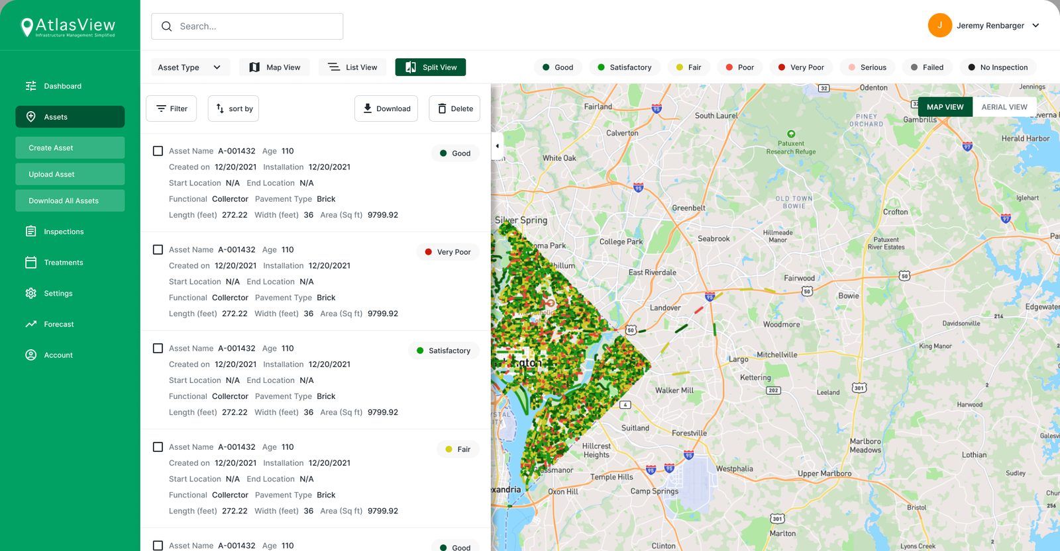Select Split View mode

(431, 67)
